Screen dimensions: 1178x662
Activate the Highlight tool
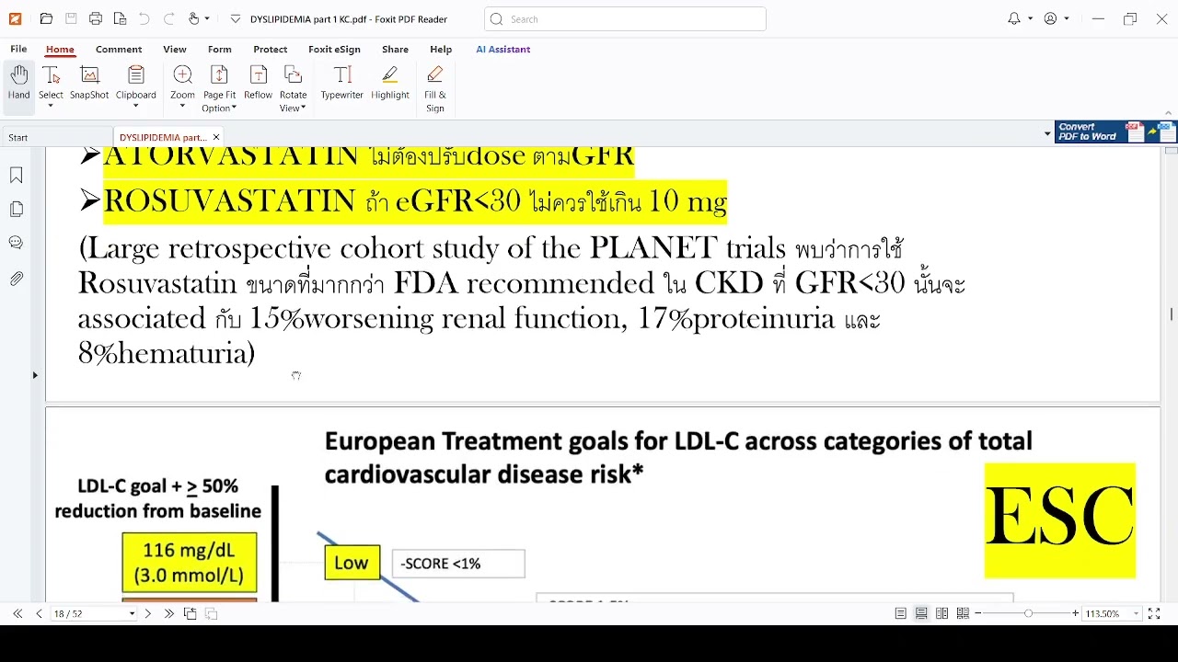click(x=390, y=83)
